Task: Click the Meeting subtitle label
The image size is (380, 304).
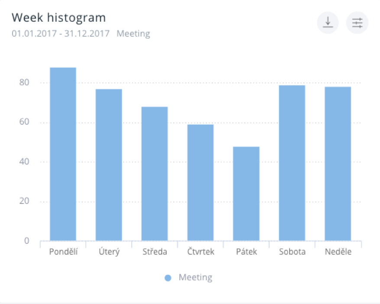Action: click(x=133, y=34)
